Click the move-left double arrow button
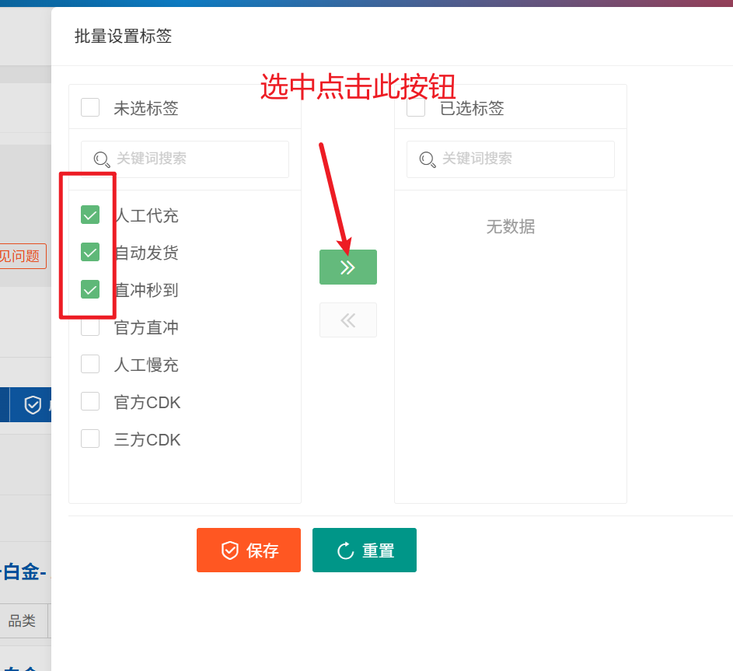This screenshot has height=671, width=733. click(347, 320)
